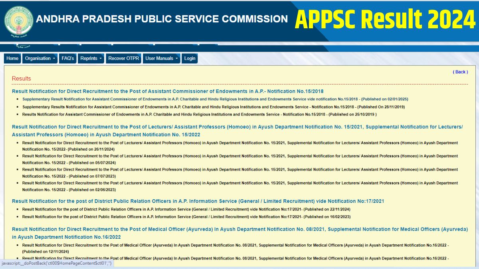This screenshot has height=269, width=479.
Task: Click the ( Back ) link
Action: pyautogui.click(x=460, y=72)
